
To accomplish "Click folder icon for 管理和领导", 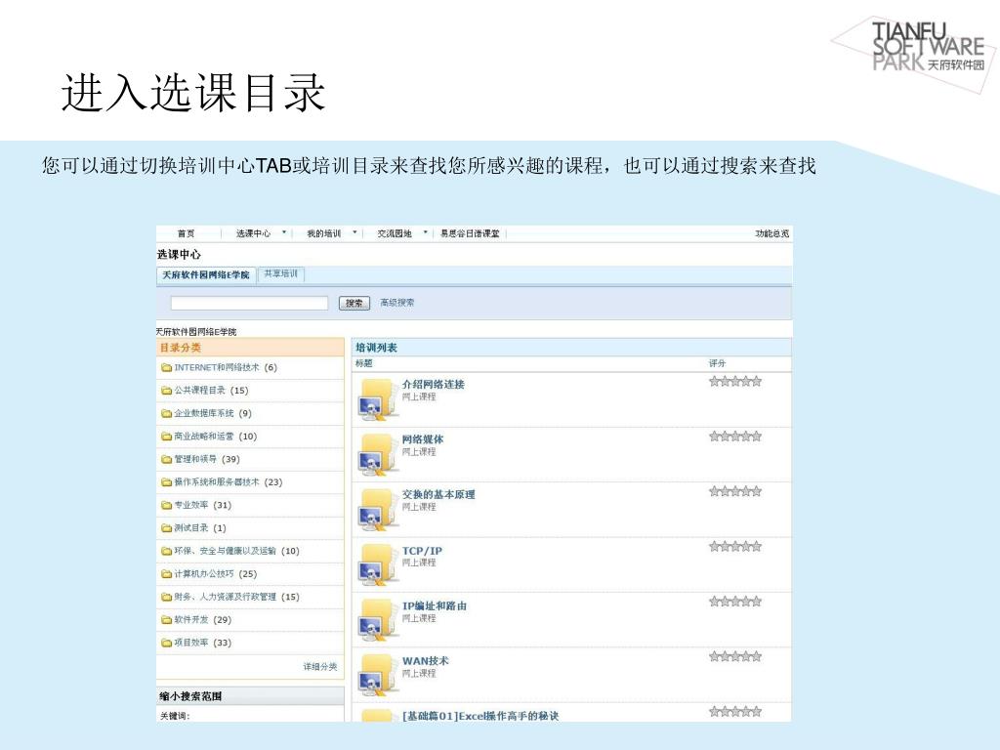I will 166,460.
